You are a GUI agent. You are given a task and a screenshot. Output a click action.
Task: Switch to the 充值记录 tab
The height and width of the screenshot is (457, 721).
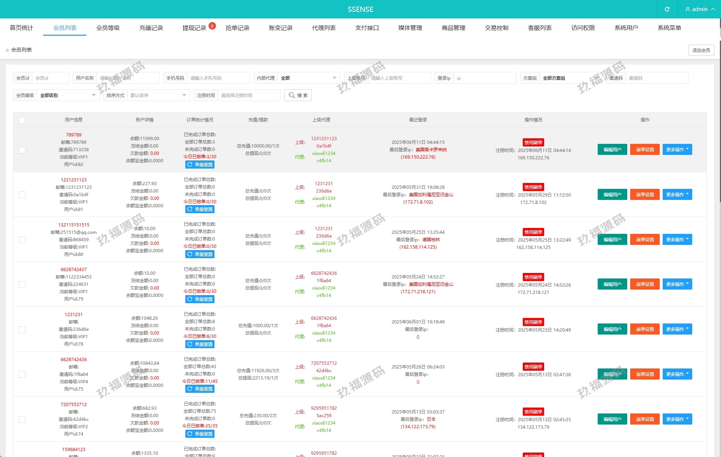151,28
